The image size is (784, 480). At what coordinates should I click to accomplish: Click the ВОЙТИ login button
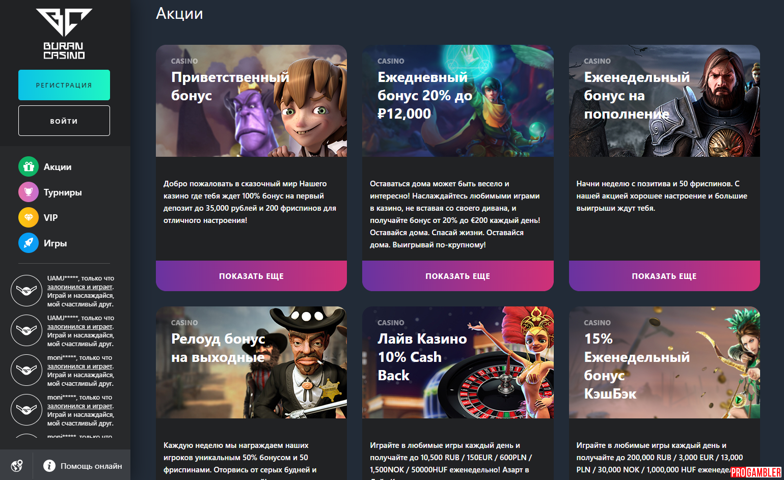pyautogui.click(x=64, y=121)
